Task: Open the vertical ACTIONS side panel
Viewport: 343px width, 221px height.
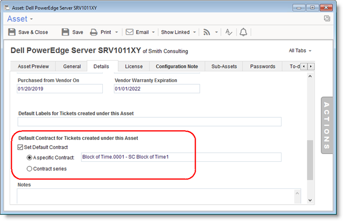Action: pos(328,125)
